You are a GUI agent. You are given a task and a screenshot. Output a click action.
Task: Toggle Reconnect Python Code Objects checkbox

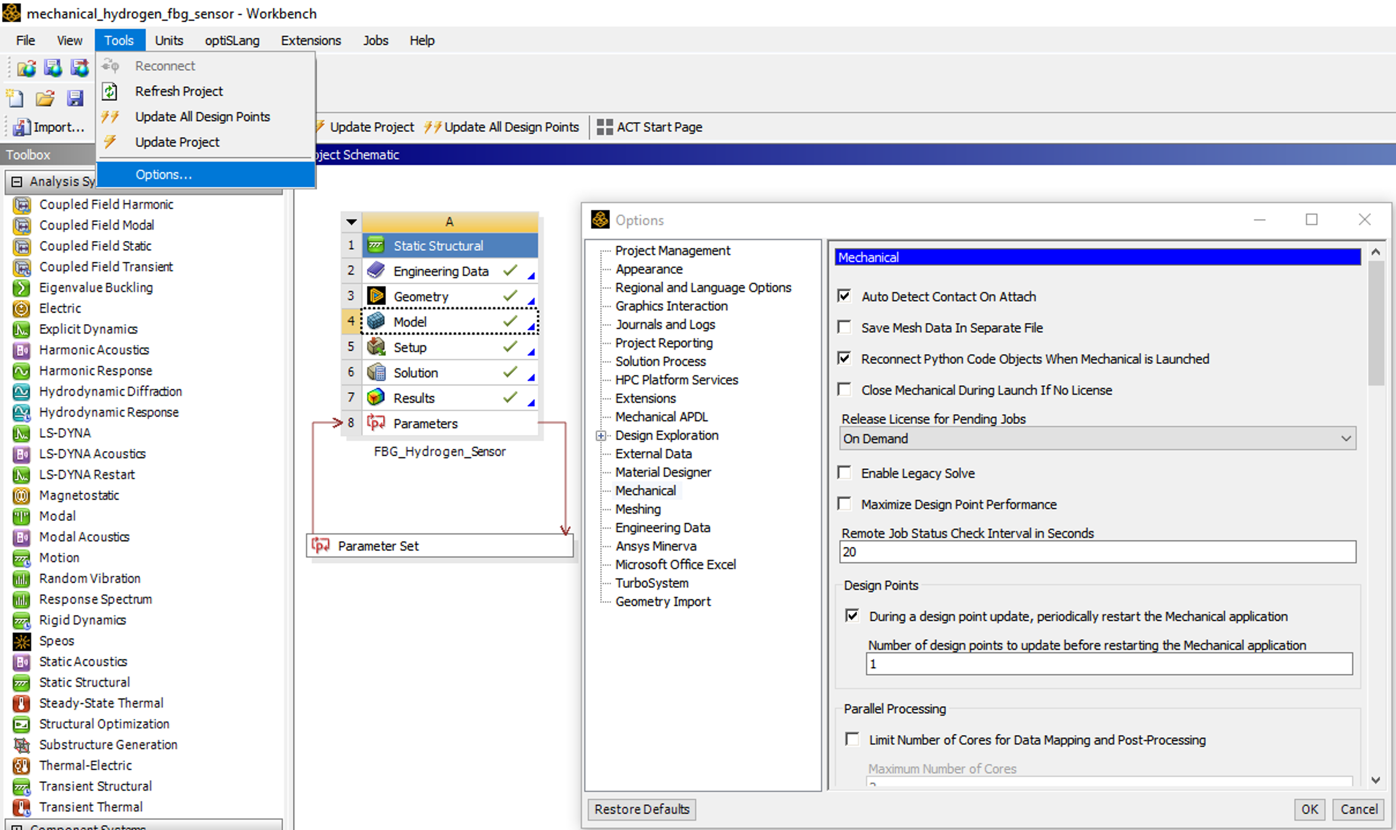click(844, 358)
